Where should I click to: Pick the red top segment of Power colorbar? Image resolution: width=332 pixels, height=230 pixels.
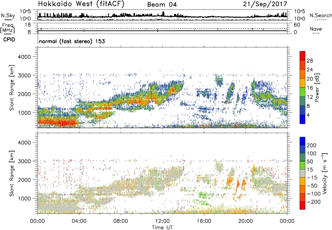click(303, 56)
